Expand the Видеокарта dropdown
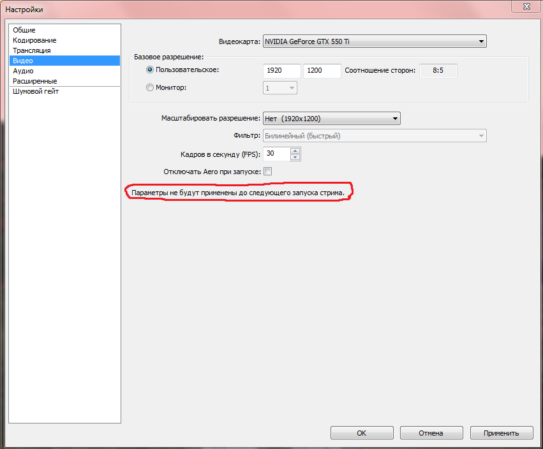Image resolution: width=543 pixels, height=449 pixels. pyautogui.click(x=375, y=41)
